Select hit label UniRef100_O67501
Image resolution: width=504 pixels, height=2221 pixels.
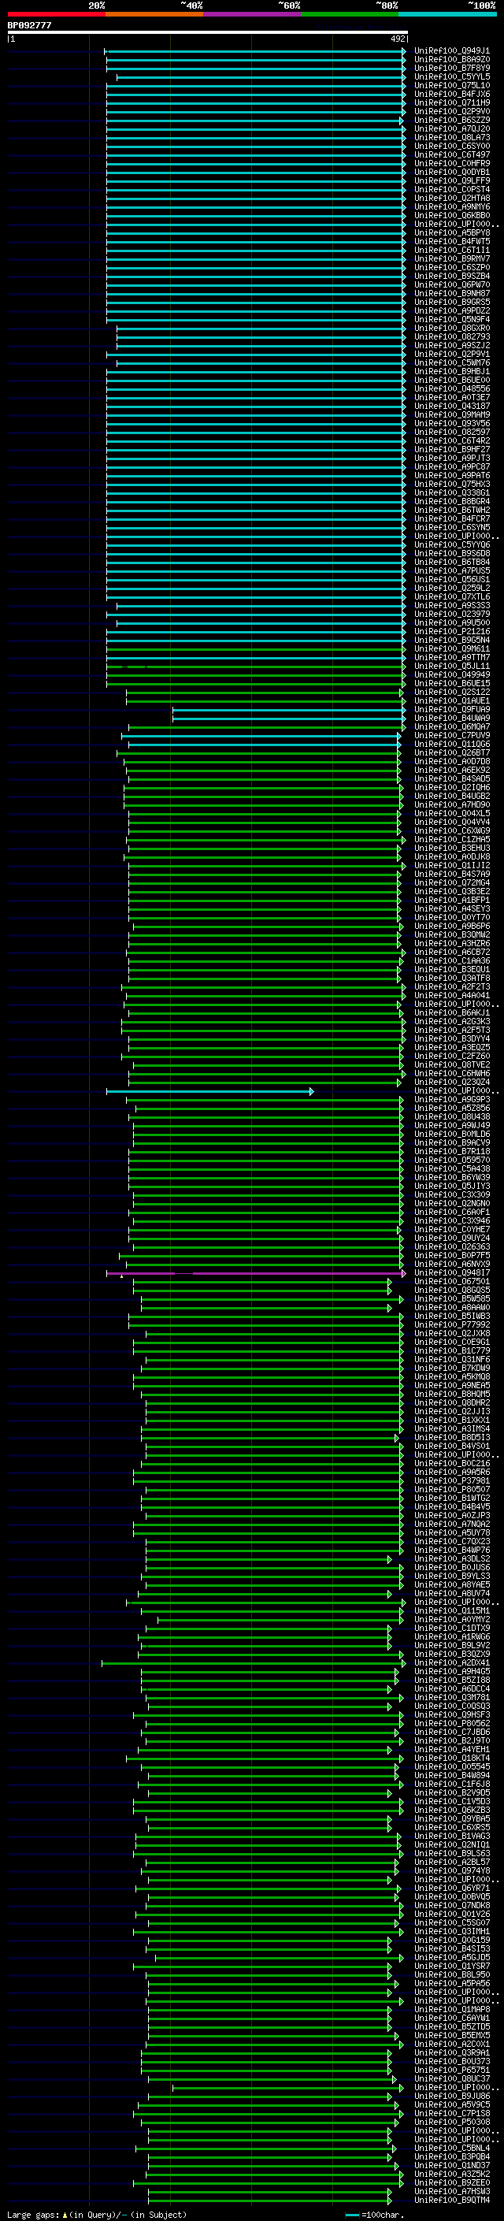point(452,1282)
